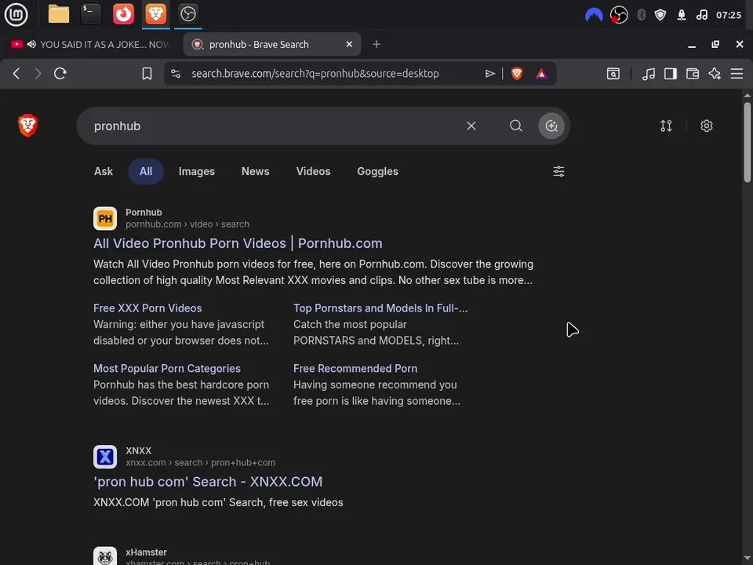Switch to the Brave browser panel icon
This screenshot has height=565, width=753.
(x=155, y=14)
